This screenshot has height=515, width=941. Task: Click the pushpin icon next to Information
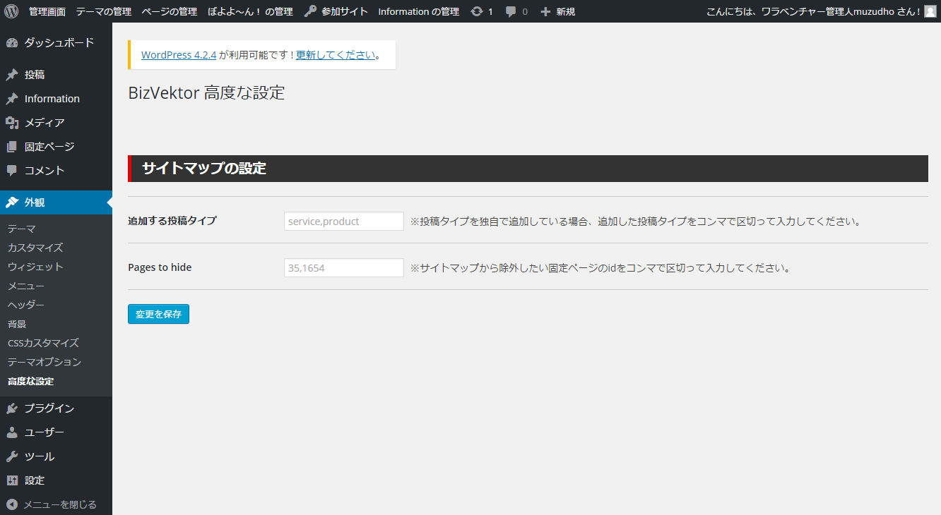(12, 99)
